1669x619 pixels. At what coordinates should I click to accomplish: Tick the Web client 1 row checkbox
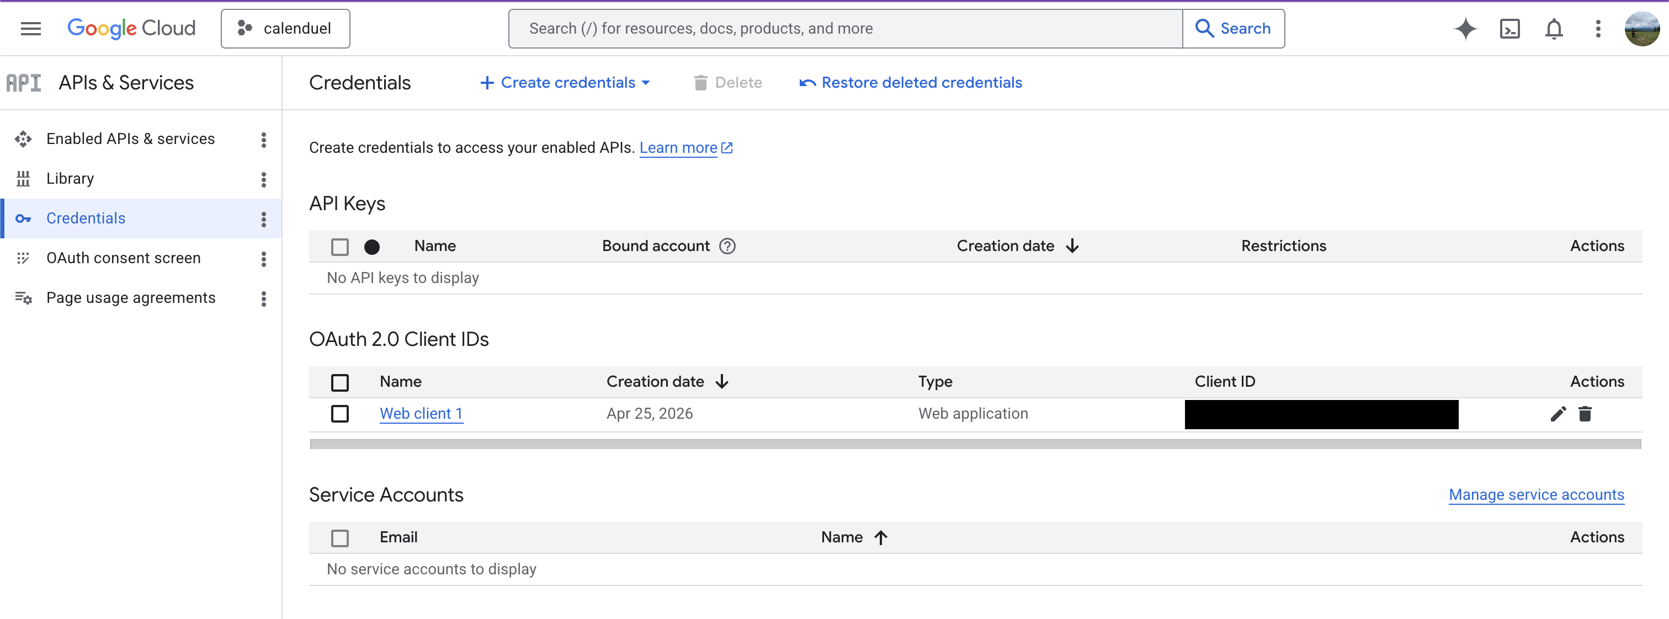pos(339,414)
